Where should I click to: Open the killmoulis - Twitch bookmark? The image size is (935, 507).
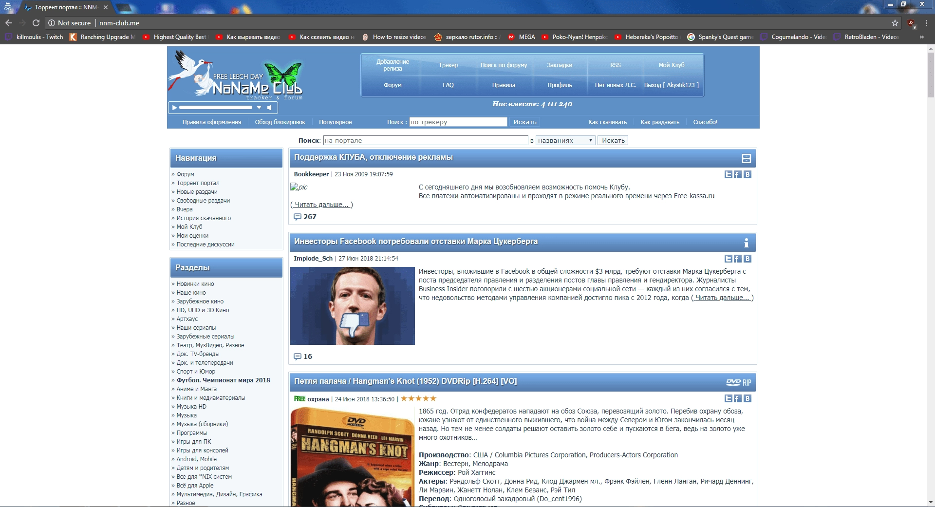pos(34,37)
